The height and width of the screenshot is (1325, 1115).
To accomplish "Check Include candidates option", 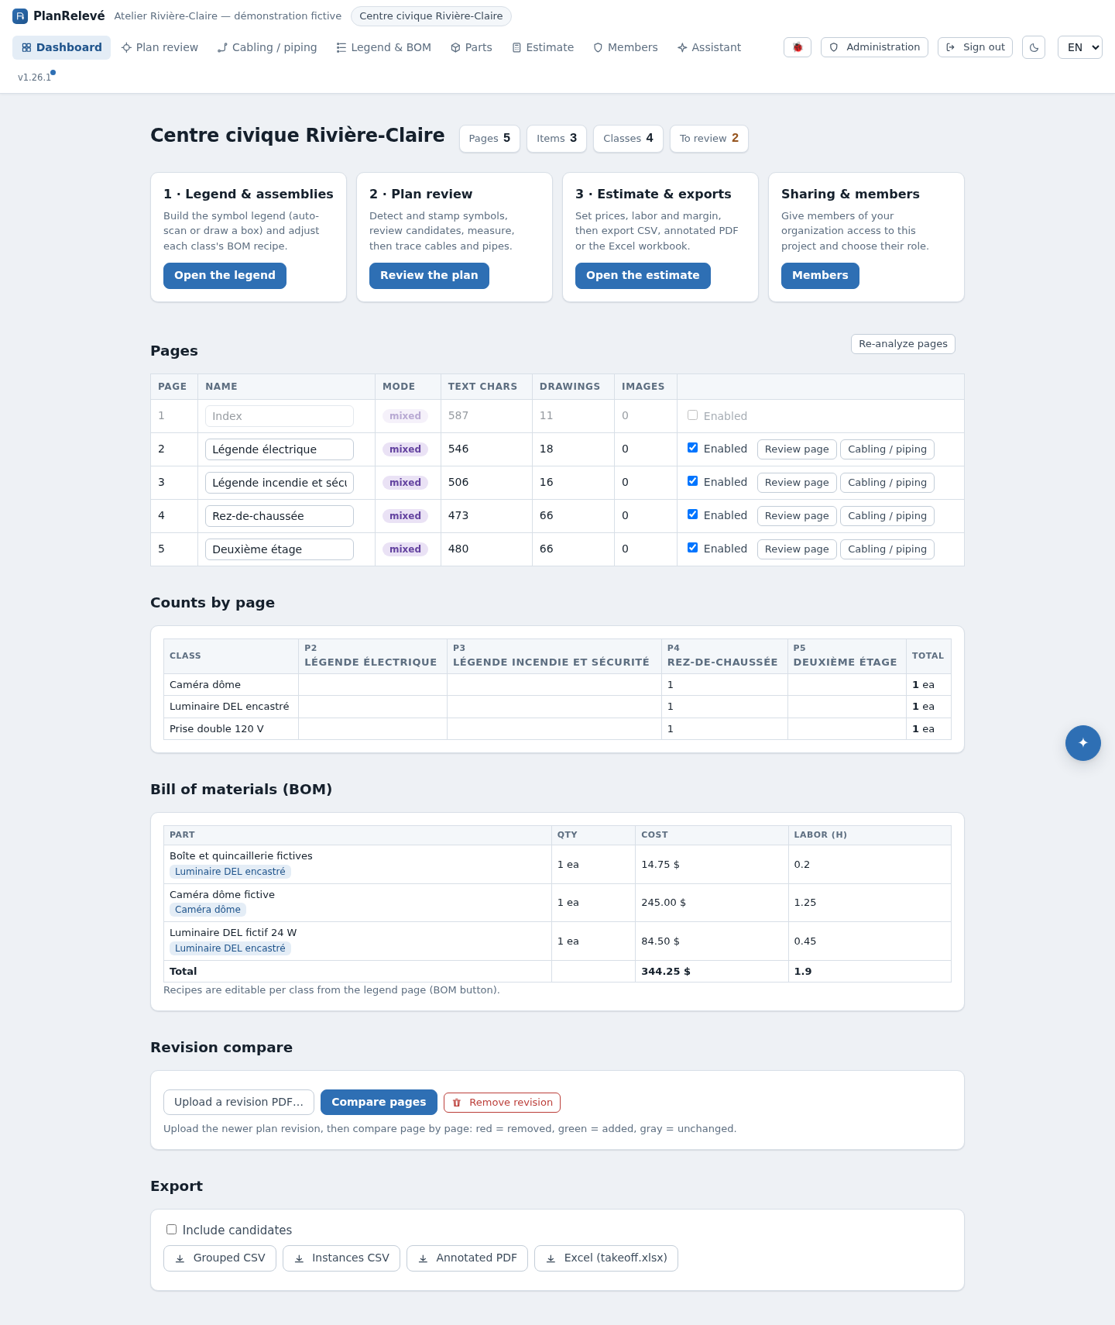I will point(171,1230).
